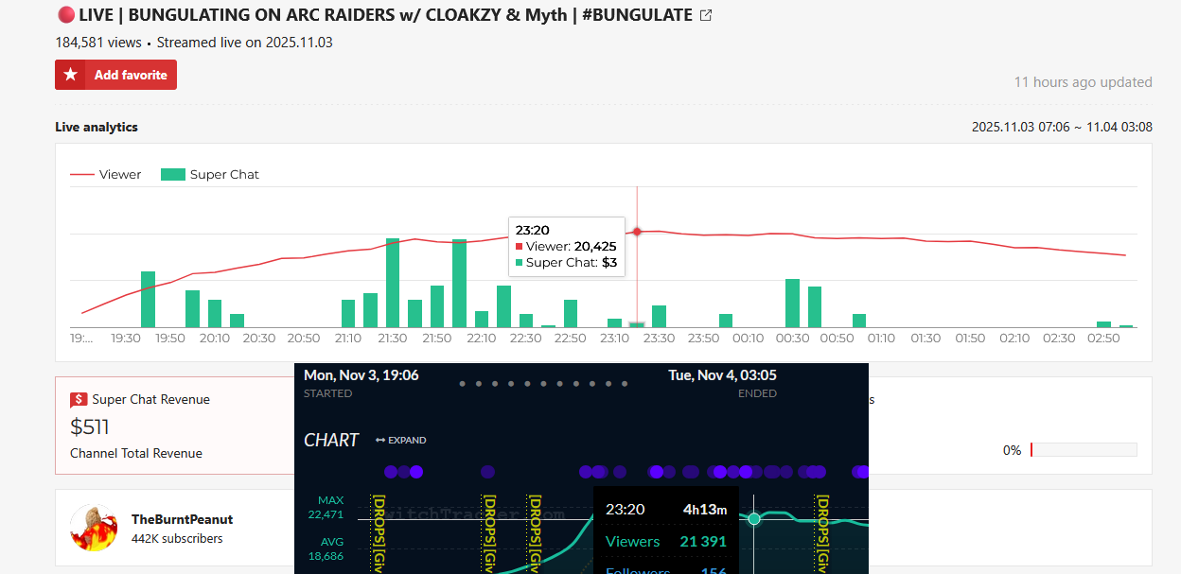Click the Super Chat bar above 20:10

click(215, 313)
